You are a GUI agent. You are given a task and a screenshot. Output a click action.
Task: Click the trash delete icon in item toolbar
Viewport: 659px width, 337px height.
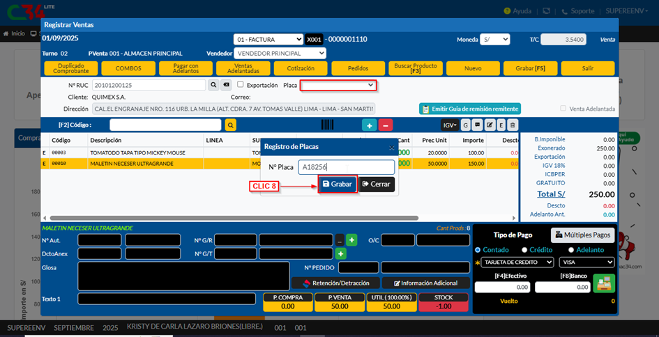tap(513, 125)
